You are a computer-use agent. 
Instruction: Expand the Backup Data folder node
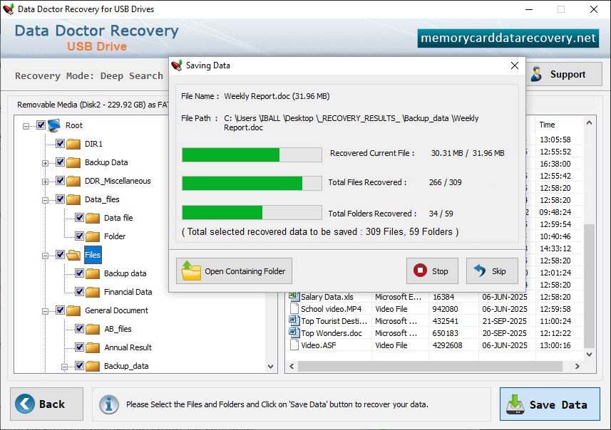(45, 163)
